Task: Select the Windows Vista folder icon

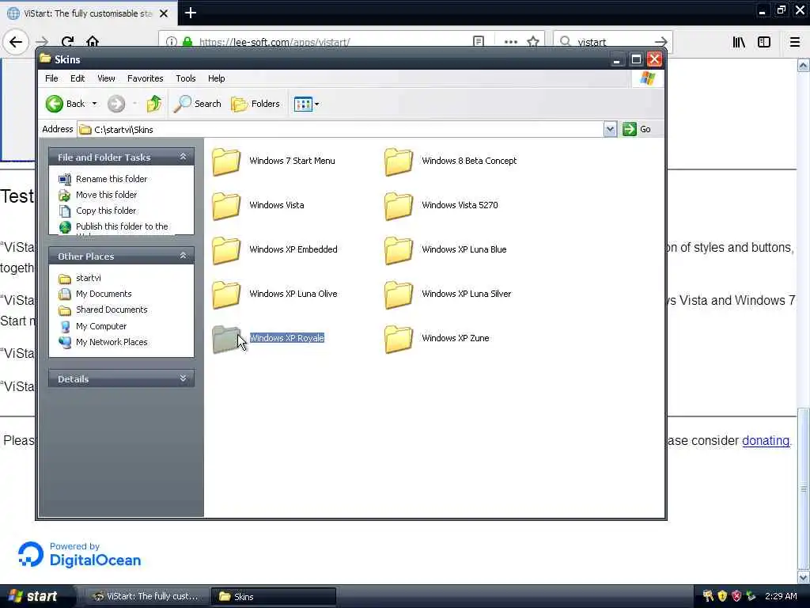Action: pyautogui.click(x=226, y=206)
